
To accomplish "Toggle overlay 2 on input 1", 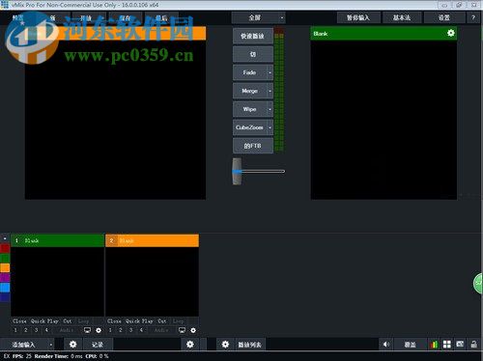I will [x=26, y=330].
